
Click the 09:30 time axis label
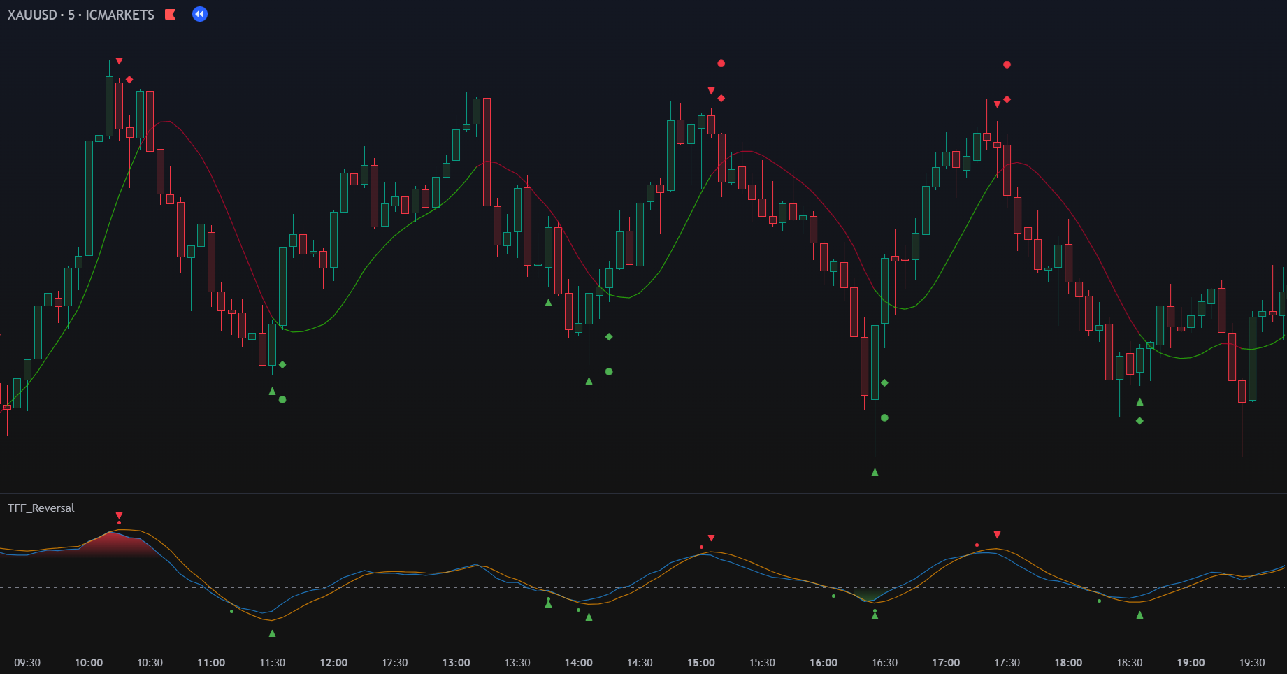[27, 663]
